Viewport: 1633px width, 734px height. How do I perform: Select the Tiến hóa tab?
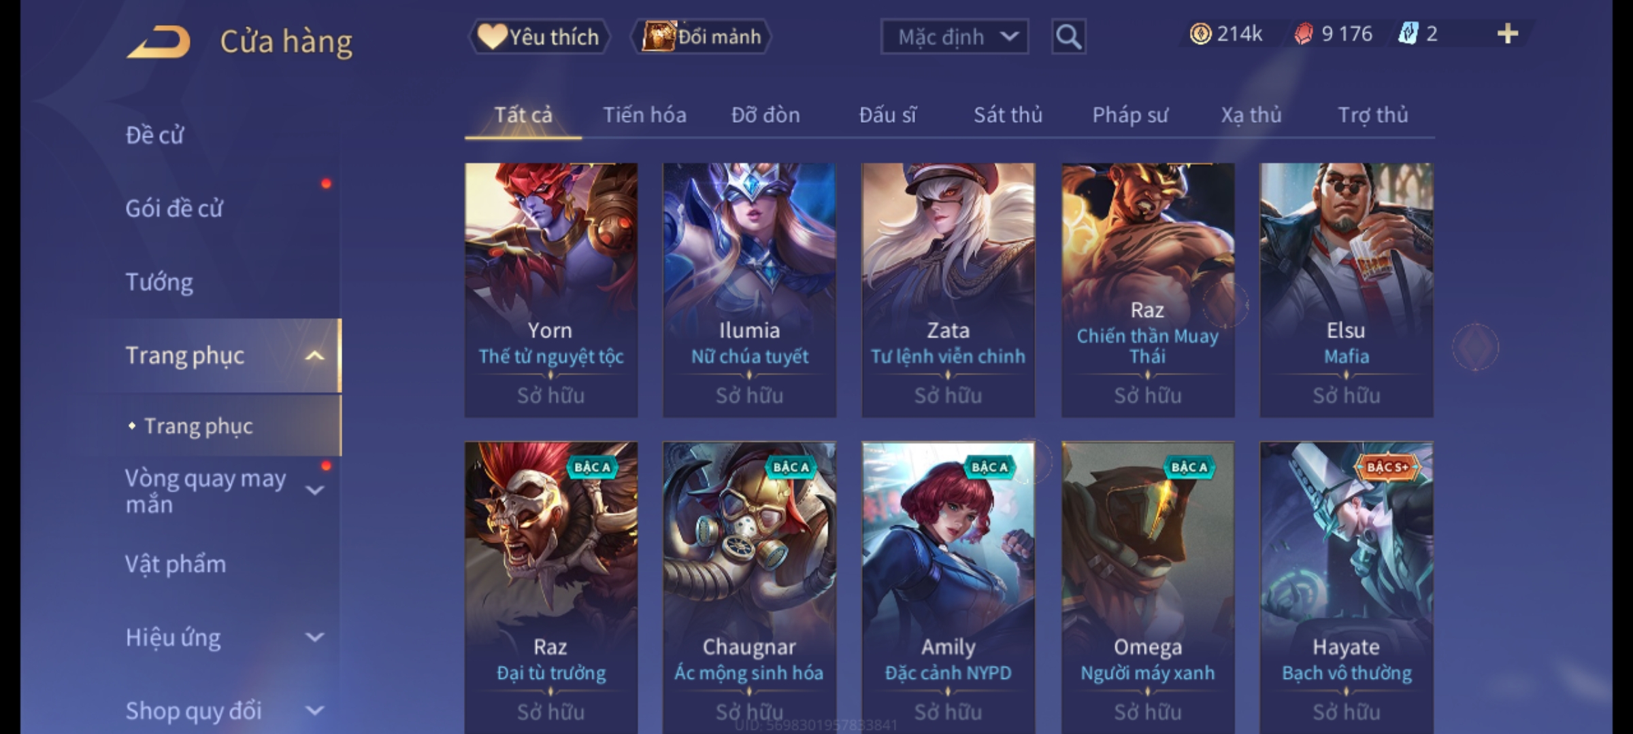pyautogui.click(x=644, y=115)
